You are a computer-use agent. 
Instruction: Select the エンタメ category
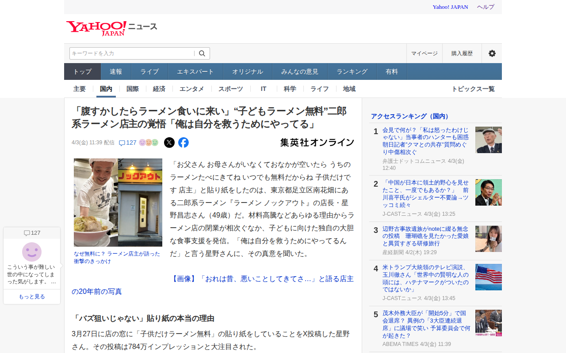point(192,89)
